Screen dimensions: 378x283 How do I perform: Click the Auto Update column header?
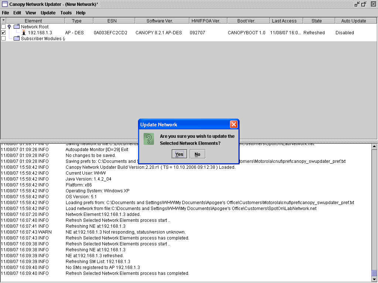(353, 21)
